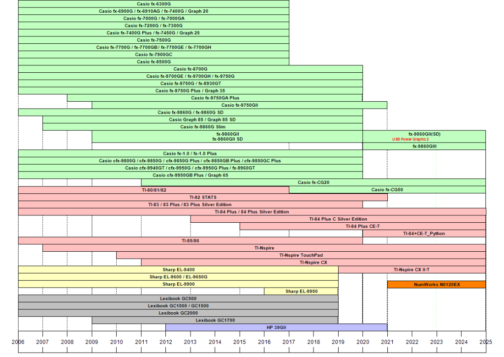The height and width of the screenshot is (357, 504).
Task: Click the 2024 axis year
Action: (461, 342)
